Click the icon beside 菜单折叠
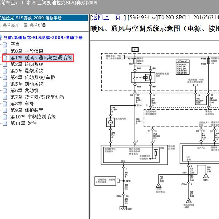 [26, 25]
